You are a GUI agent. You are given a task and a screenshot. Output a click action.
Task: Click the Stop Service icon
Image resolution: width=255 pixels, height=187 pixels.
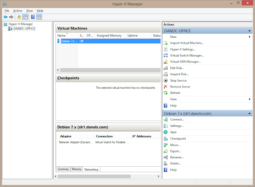tap(166, 80)
